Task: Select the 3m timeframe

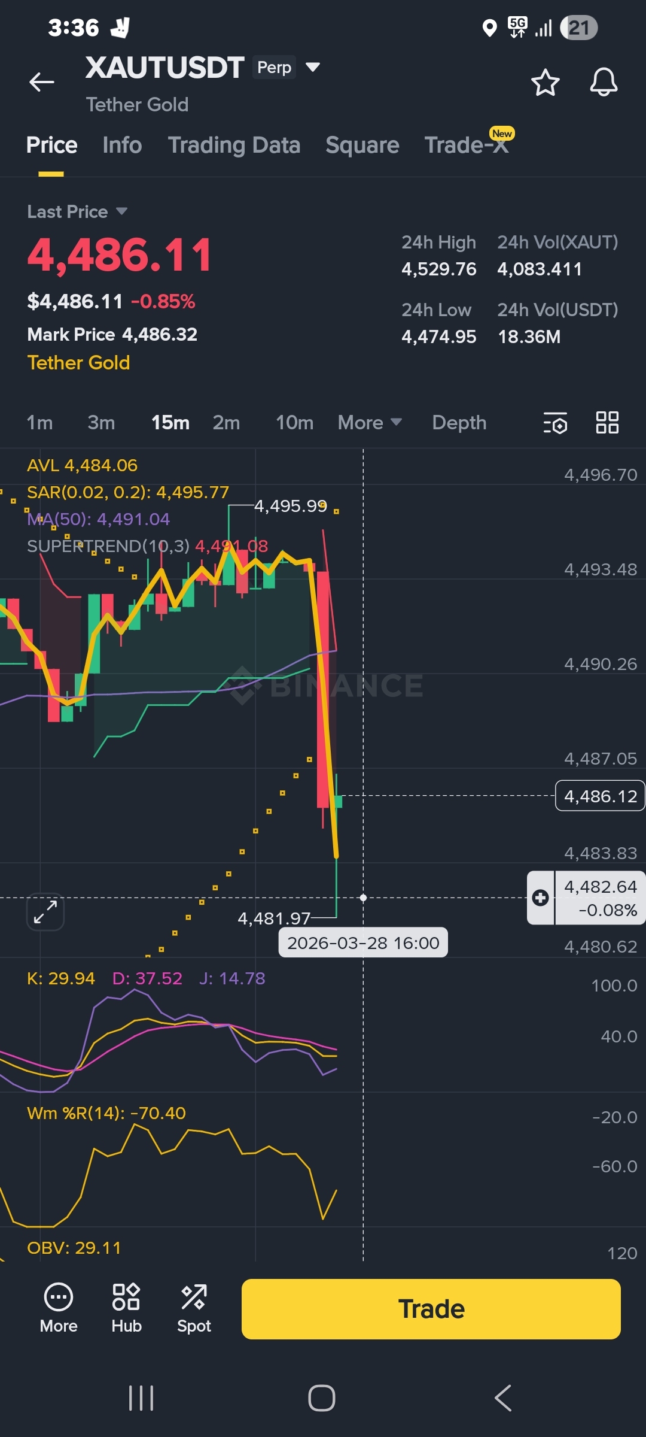Action: pos(101,423)
